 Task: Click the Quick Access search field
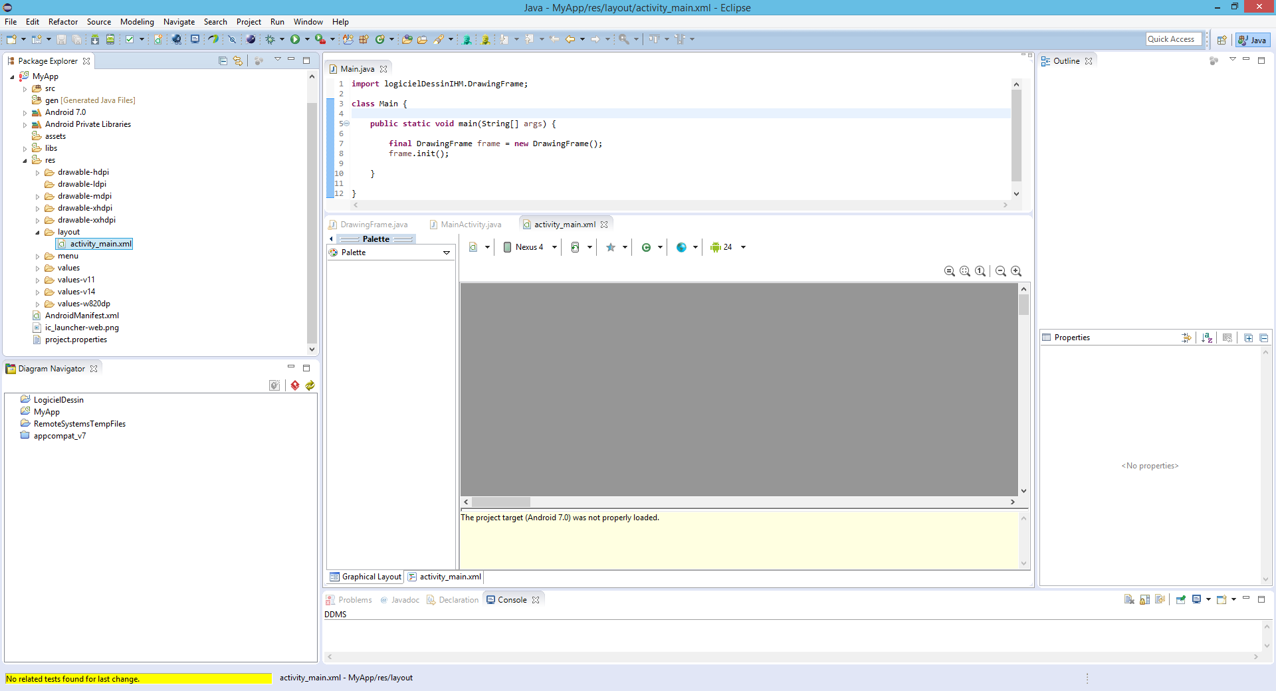pos(1174,39)
